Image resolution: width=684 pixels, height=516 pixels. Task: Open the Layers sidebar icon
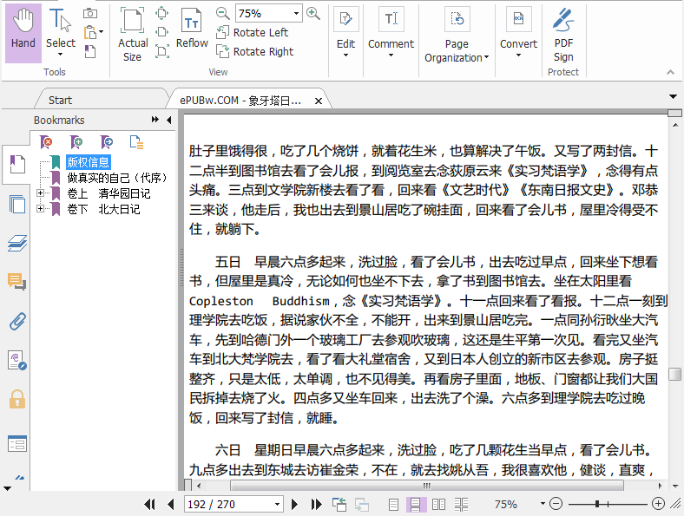[17, 243]
